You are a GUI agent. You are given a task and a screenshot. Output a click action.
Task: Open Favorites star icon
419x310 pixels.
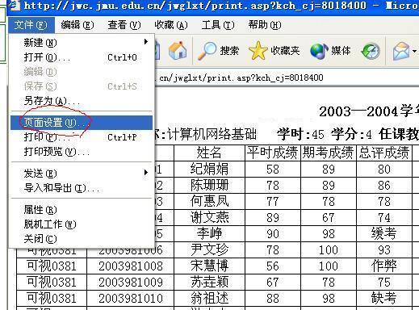[258, 50]
